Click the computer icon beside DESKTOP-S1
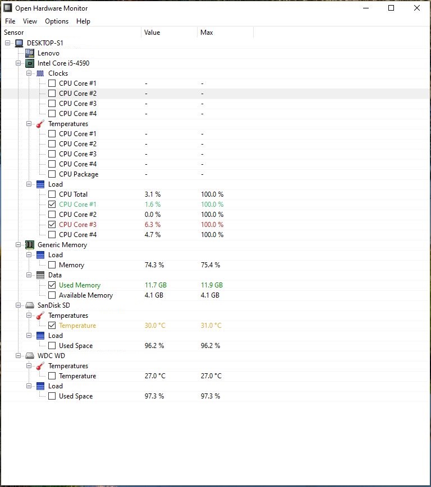The height and width of the screenshot is (487, 431). pyautogui.click(x=19, y=43)
